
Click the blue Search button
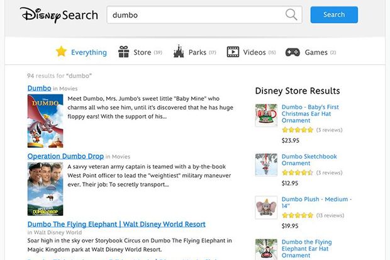click(334, 14)
